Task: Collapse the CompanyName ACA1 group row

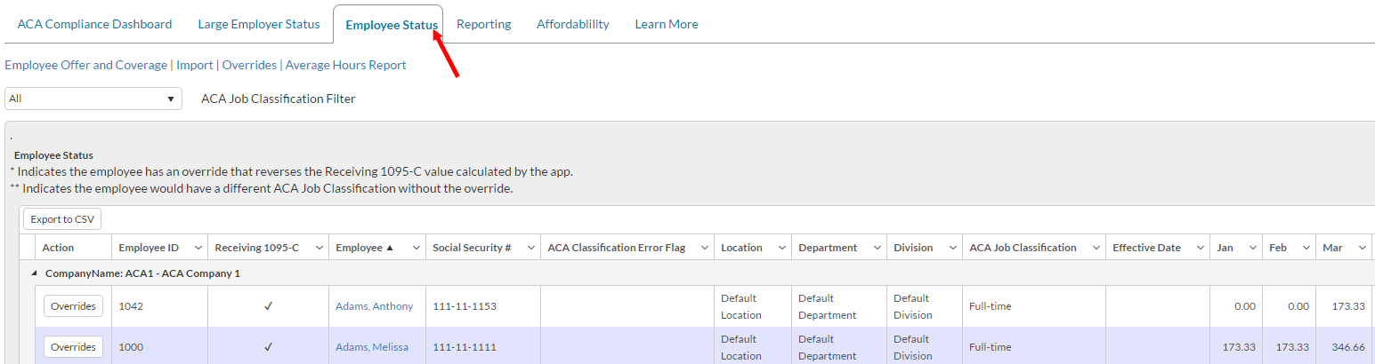Action: point(35,273)
